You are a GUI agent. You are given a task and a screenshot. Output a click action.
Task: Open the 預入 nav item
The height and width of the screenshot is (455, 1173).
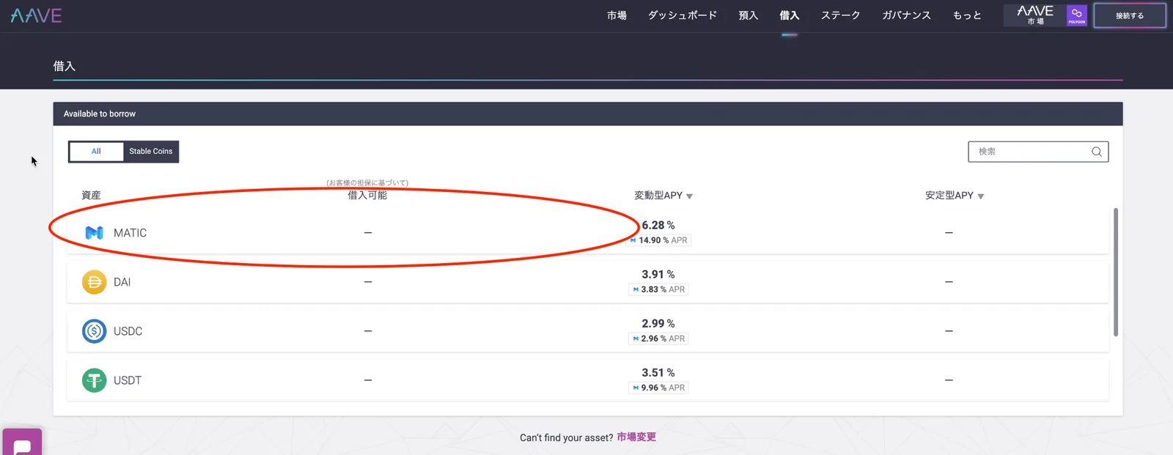click(749, 15)
